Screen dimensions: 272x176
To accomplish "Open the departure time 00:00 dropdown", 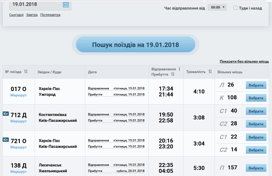I will tap(217, 7).
